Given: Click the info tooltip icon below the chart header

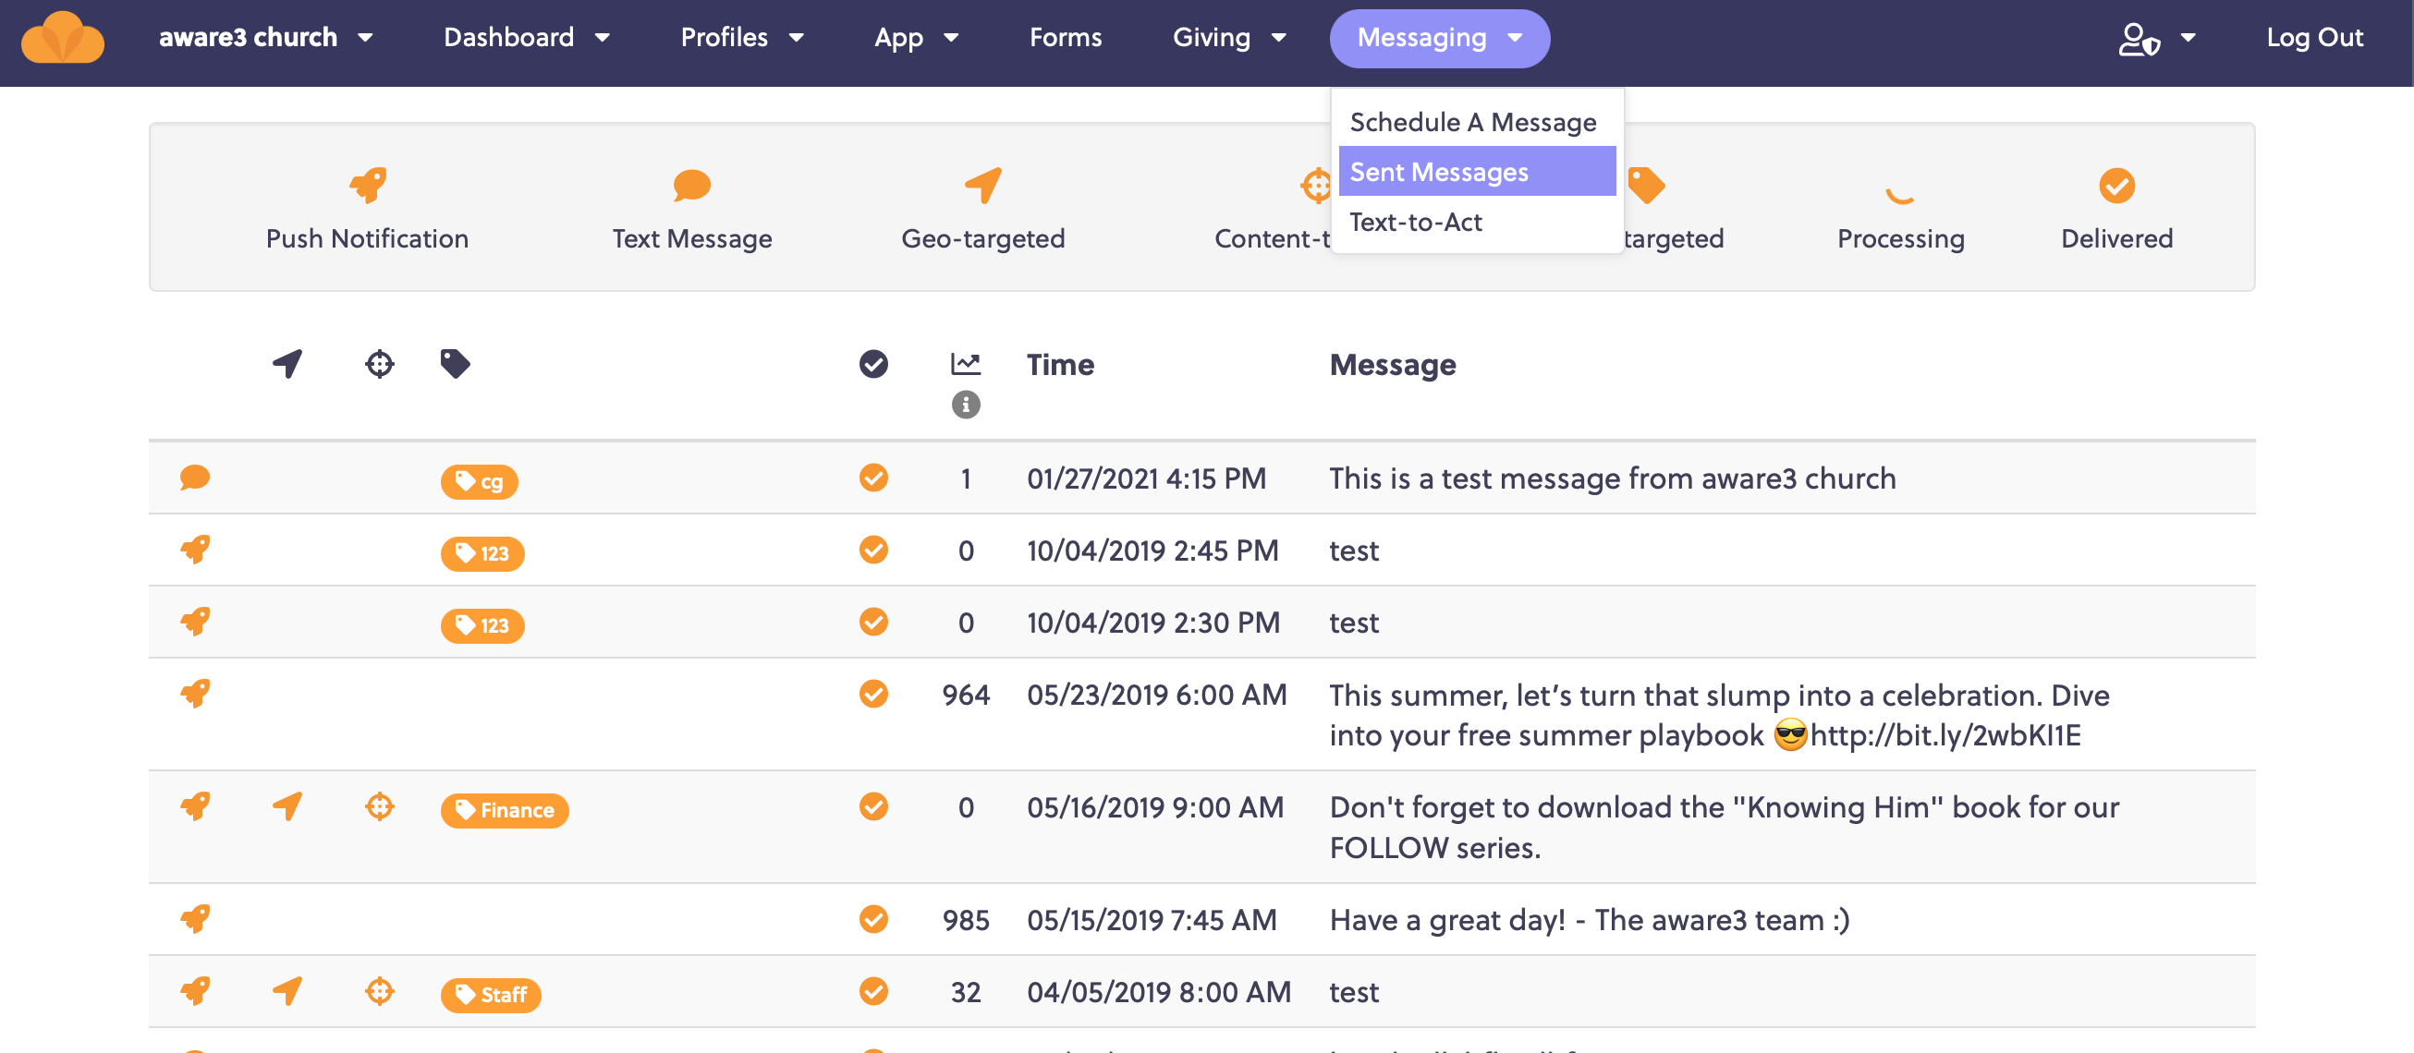Looking at the screenshot, I should click(964, 406).
